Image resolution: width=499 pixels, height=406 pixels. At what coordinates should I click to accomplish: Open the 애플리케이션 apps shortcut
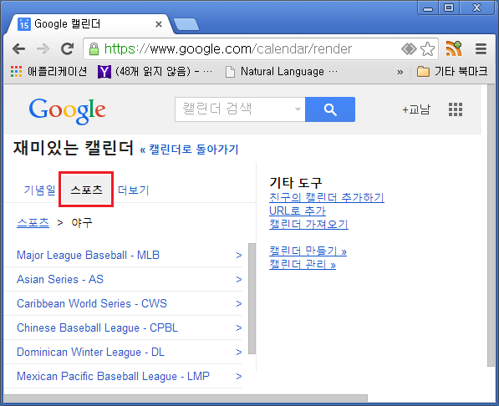[x=48, y=71]
